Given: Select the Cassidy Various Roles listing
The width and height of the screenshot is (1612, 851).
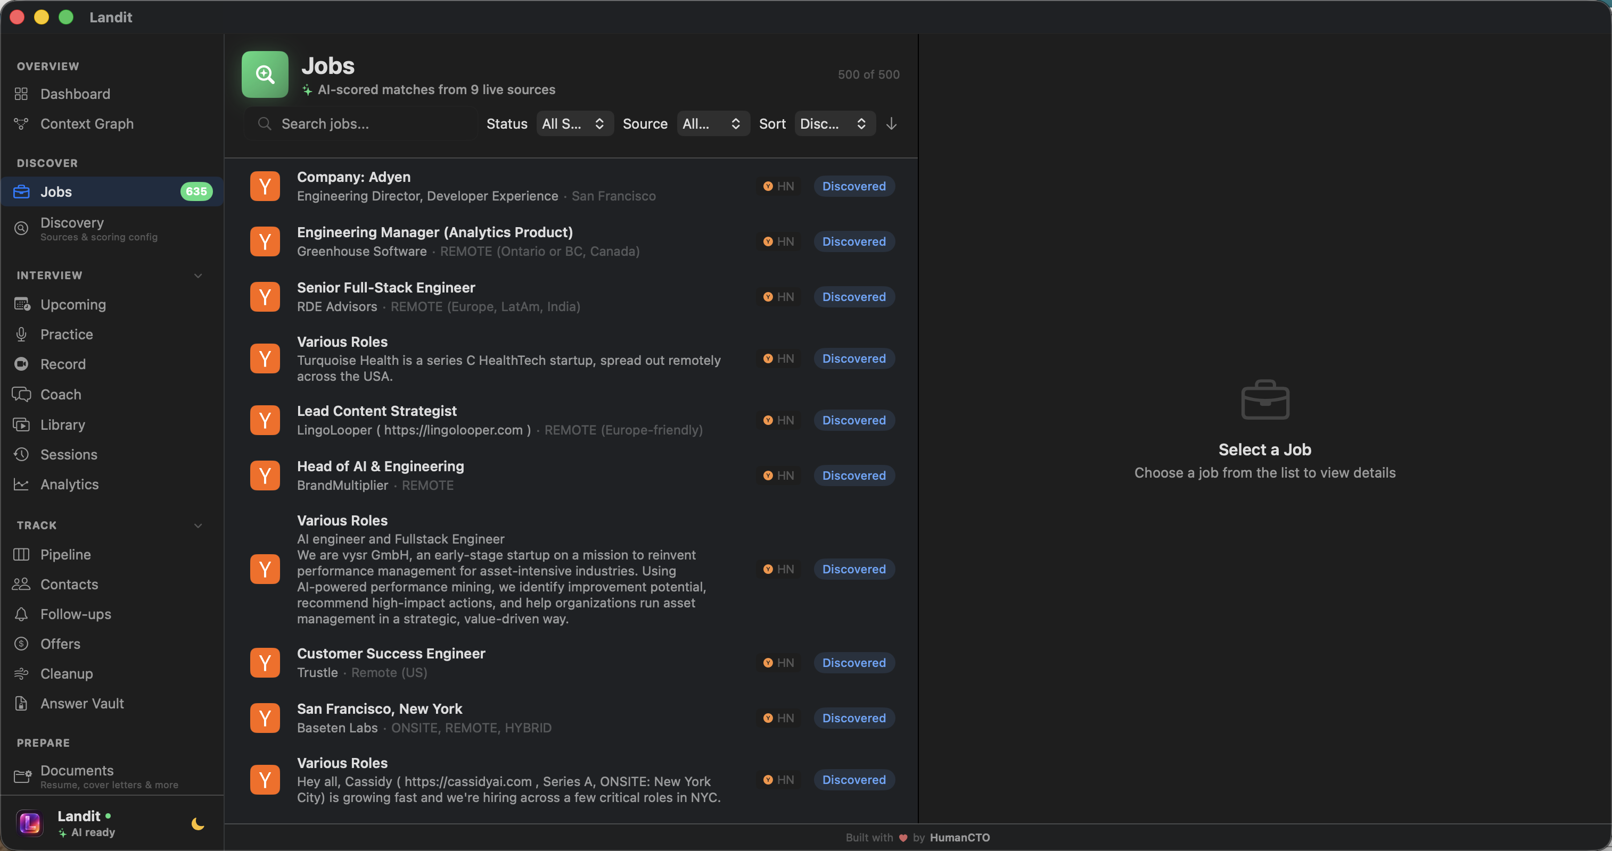Looking at the screenshot, I should point(571,780).
